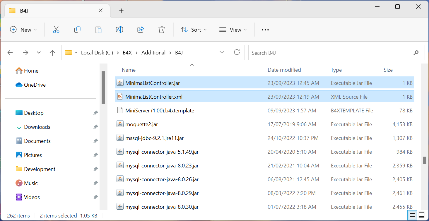The image size is (429, 221).
Task: Click the MinimaListController.jar file icon
Action: (120, 83)
